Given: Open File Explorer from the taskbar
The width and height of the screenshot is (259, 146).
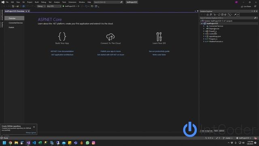Looking at the screenshot, I should [16, 143].
